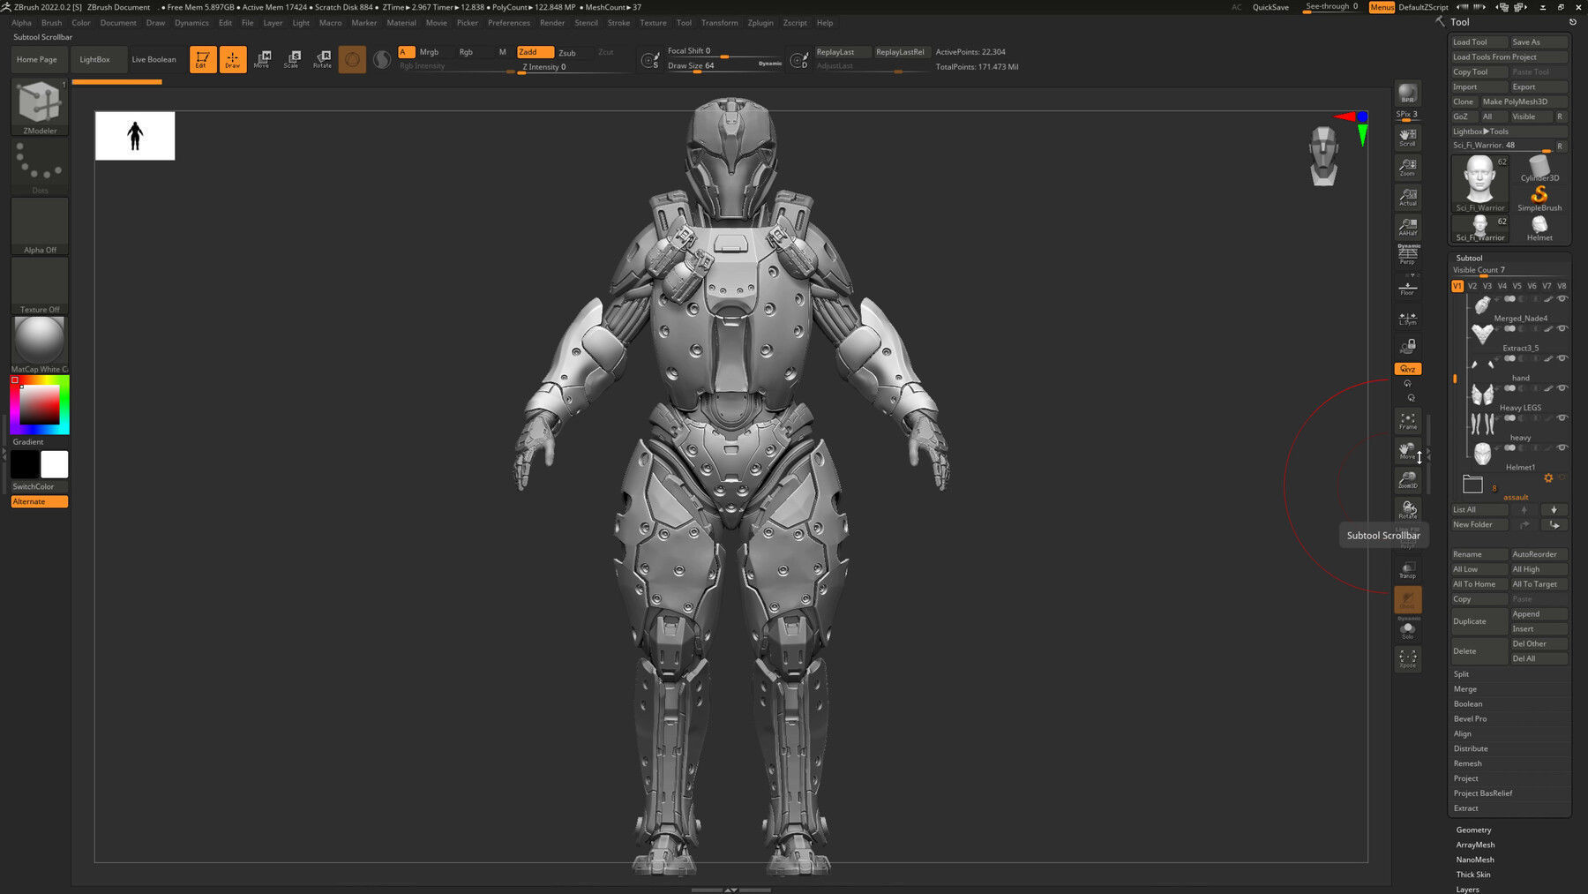Click the right-shelf Rotate view icon
The height and width of the screenshot is (894, 1588).
[x=1408, y=510]
